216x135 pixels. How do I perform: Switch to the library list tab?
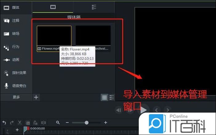click(94, 7)
